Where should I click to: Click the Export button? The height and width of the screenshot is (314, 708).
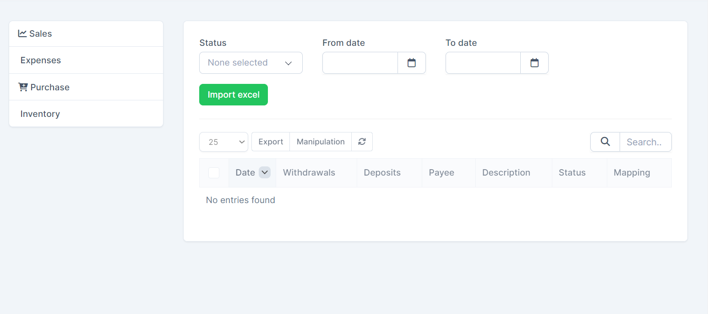point(271,142)
